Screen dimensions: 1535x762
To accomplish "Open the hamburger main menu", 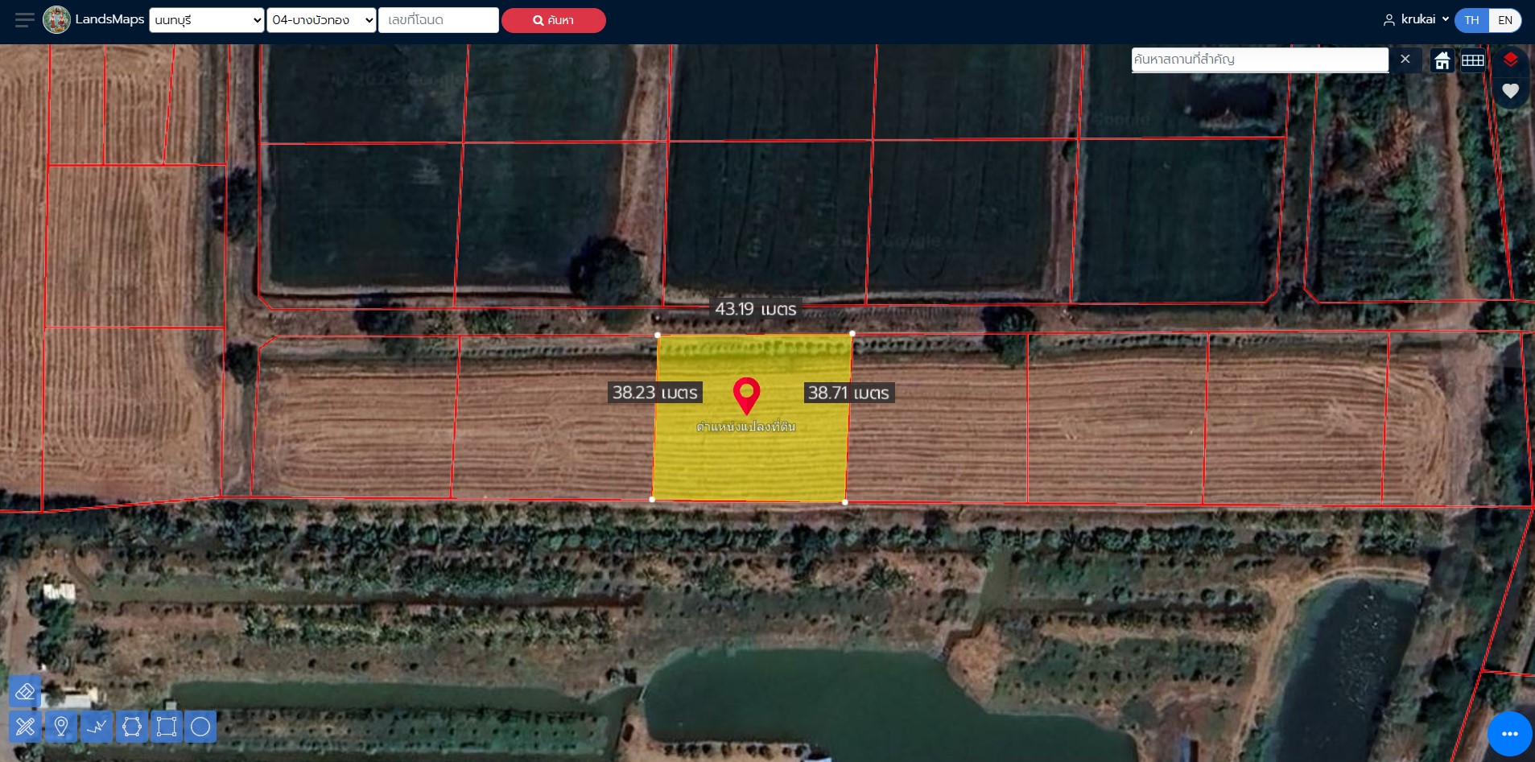I will tap(25, 20).
